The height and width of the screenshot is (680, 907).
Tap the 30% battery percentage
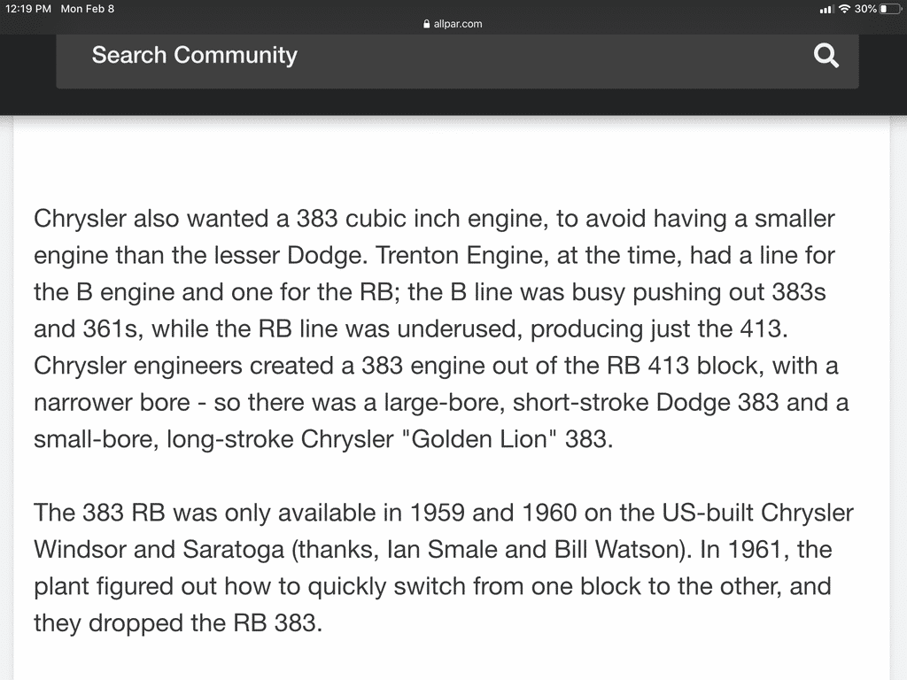(865, 9)
